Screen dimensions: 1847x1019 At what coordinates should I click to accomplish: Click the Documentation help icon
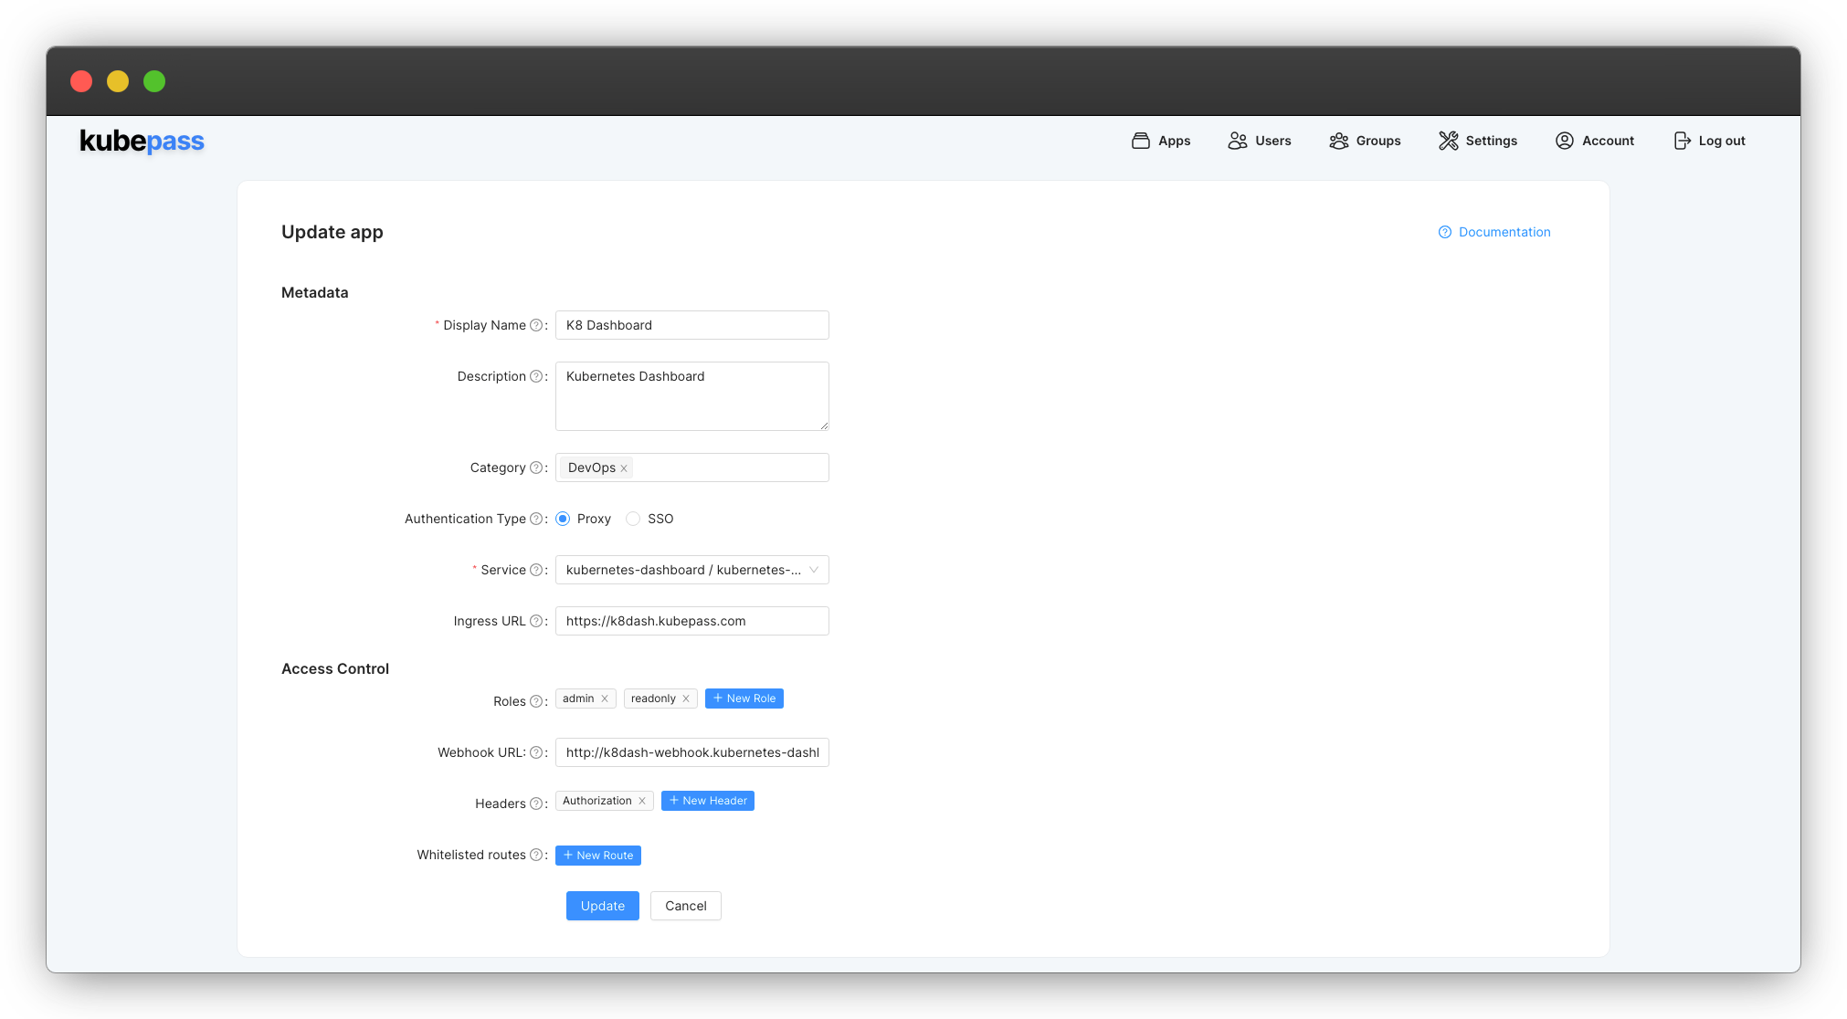click(1443, 231)
